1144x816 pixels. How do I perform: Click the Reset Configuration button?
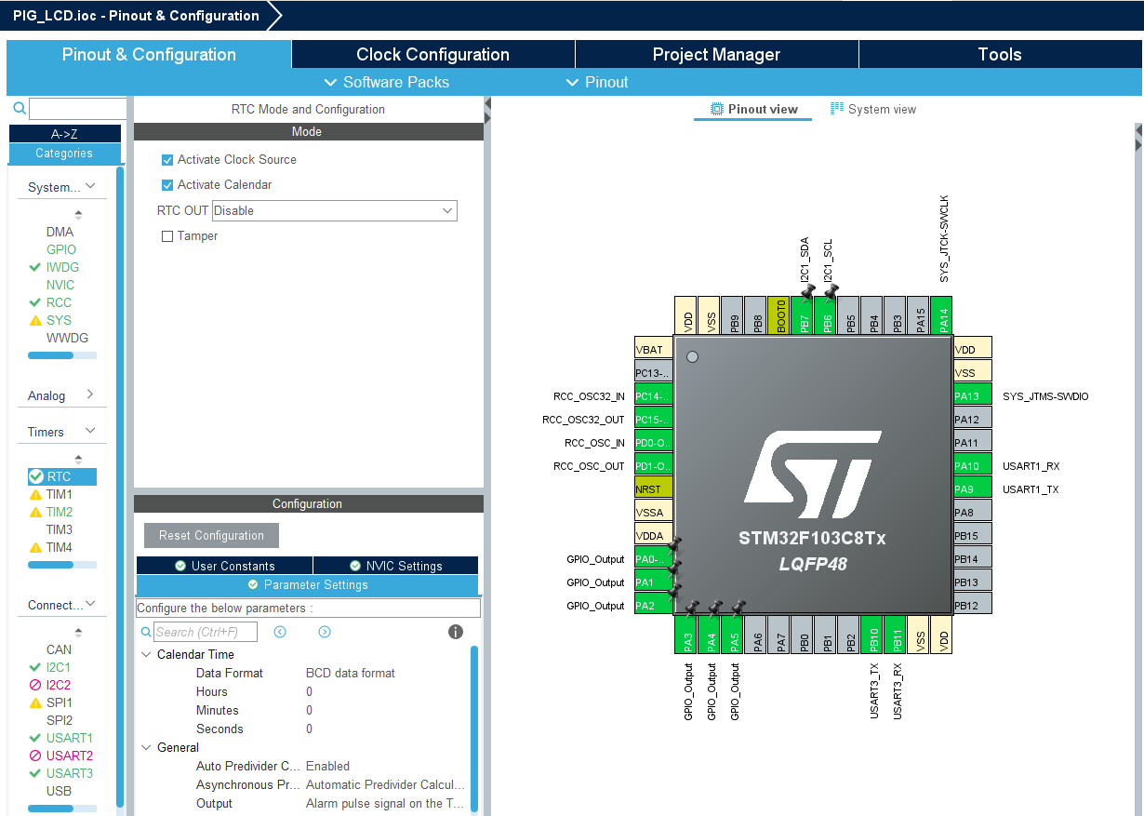pos(211,536)
